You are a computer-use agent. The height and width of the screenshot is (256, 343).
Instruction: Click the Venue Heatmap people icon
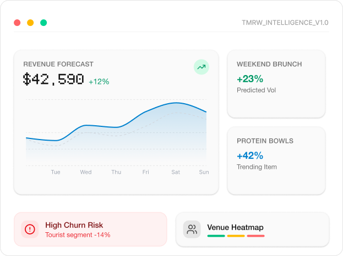pos(192,229)
